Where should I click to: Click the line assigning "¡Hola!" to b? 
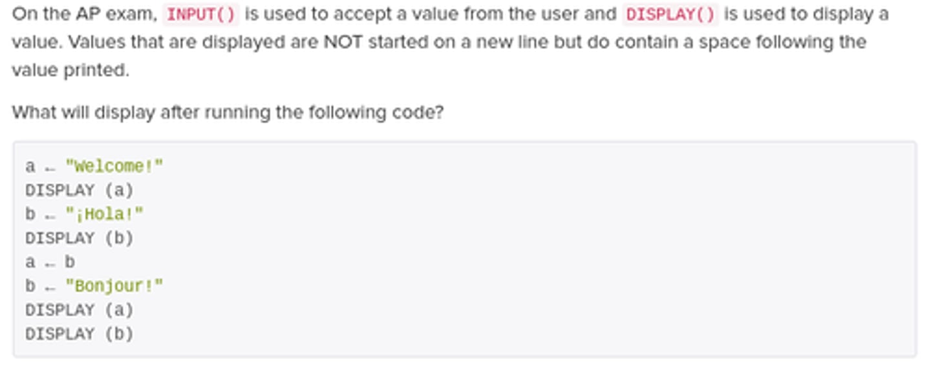[85, 214]
